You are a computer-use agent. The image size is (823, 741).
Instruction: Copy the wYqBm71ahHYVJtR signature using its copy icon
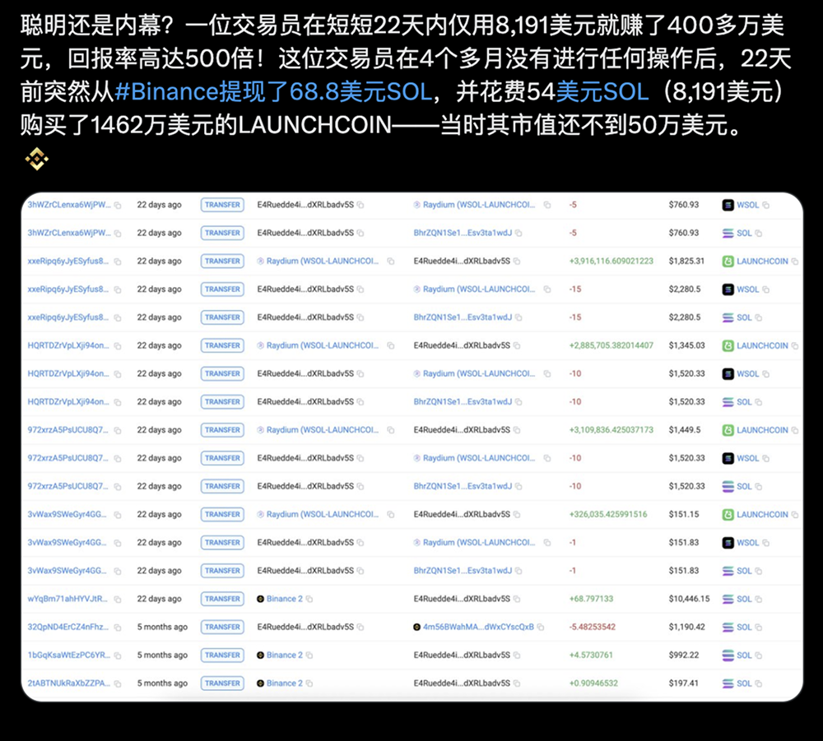118,600
